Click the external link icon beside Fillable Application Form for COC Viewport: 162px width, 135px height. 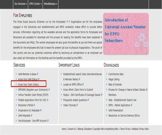click(48, 100)
